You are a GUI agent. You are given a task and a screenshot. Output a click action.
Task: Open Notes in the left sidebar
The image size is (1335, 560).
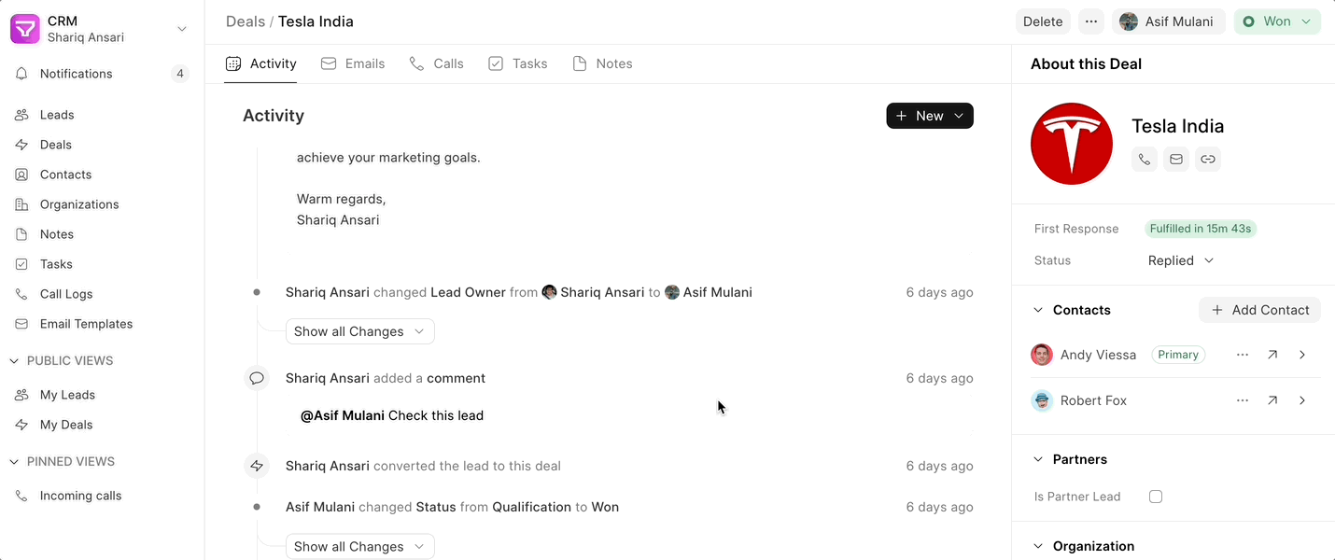click(102, 234)
